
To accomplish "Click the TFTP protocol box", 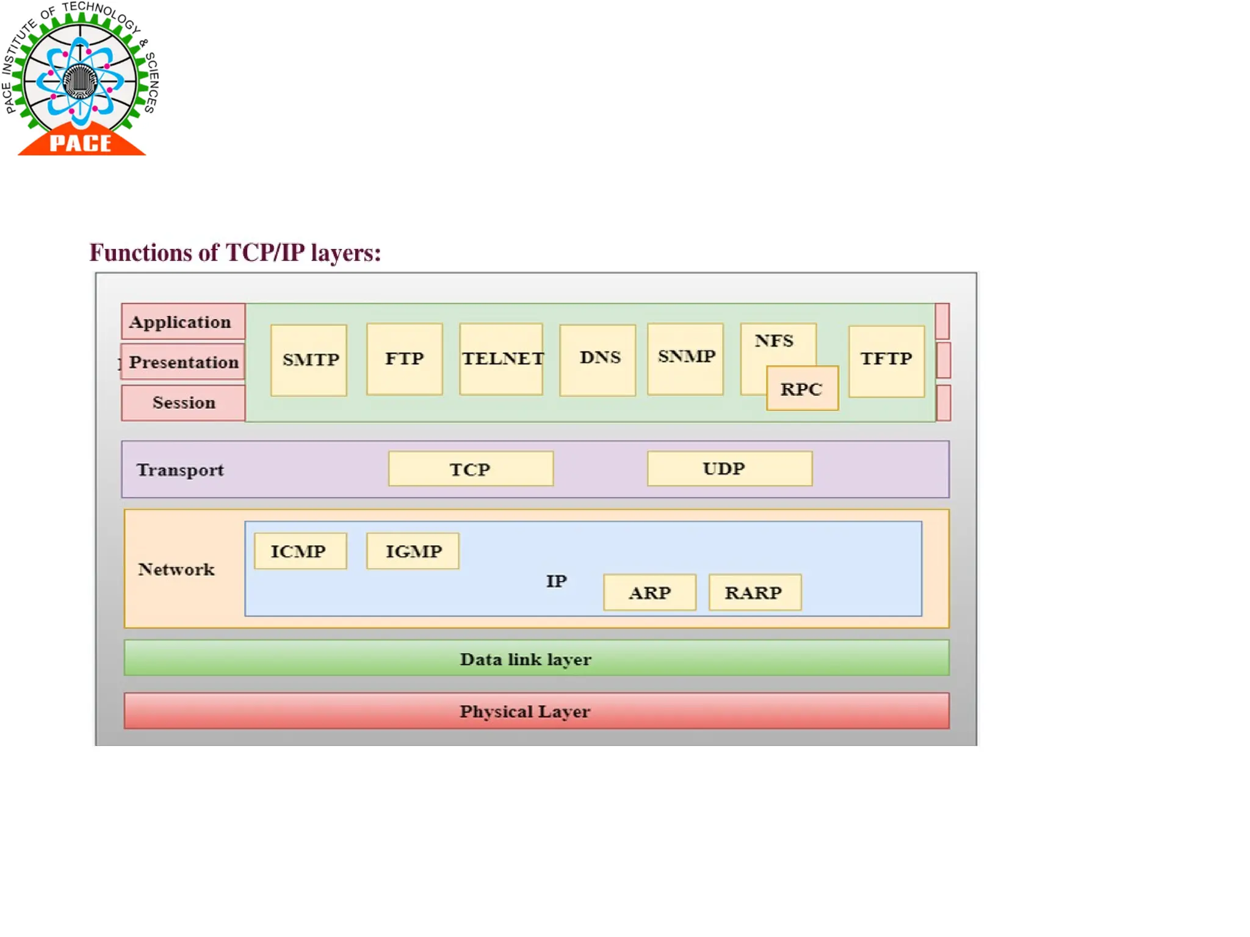I will click(886, 360).
